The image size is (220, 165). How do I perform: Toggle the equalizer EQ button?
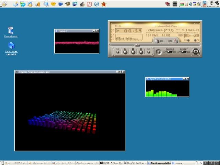point(188,40)
